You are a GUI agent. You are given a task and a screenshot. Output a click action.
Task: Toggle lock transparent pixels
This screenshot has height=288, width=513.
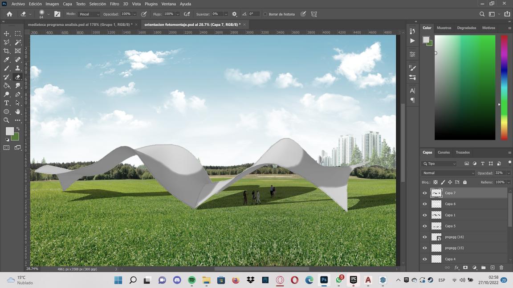tap(436, 182)
